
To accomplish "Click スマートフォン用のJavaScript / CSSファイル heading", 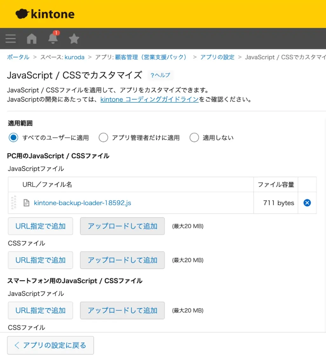I will [75, 281].
